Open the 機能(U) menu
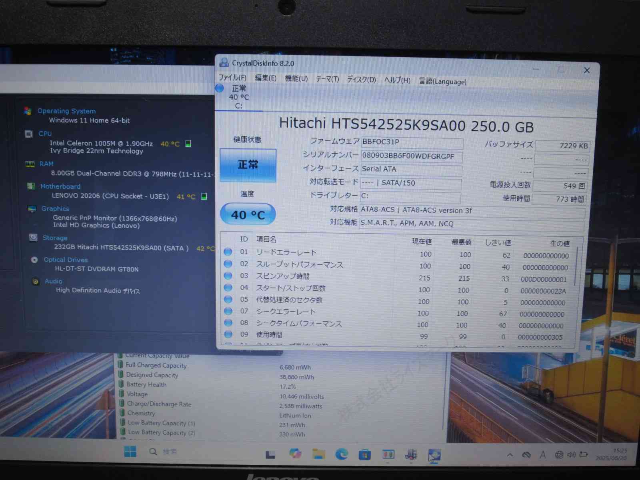 point(296,79)
